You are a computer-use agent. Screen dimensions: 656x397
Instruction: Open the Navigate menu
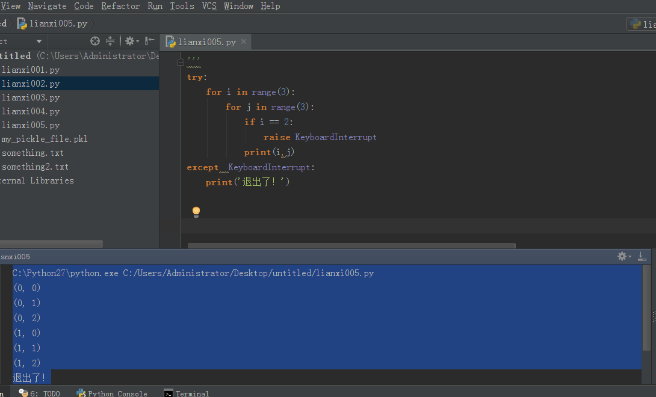tap(47, 6)
